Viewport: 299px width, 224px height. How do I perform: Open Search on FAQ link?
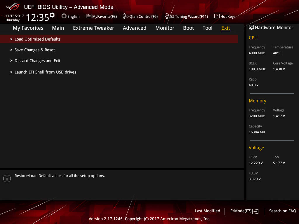coord(282,211)
